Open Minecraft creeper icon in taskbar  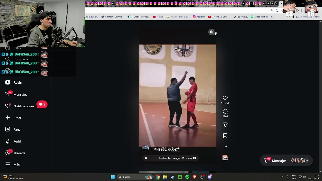click(180, 177)
